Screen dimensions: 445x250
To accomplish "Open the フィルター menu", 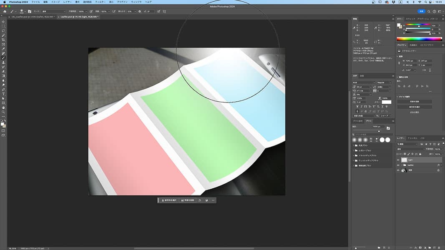I will [x=100, y=2].
